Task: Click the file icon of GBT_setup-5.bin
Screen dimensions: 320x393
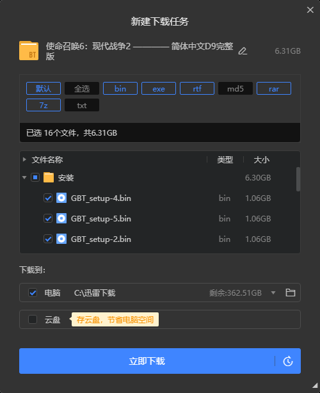Action: (x=61, y=218)
